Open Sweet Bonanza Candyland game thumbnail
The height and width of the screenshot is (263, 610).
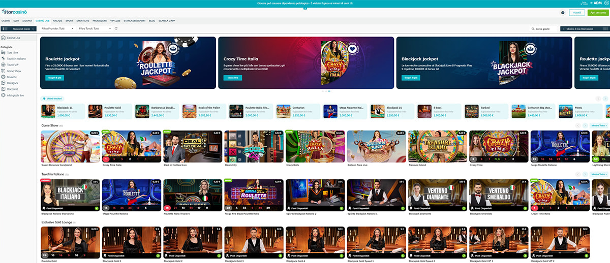pos(70,146)
